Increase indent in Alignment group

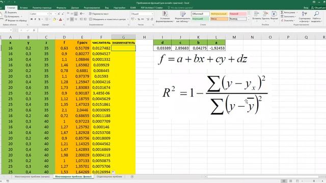click(x=86, y=19)
